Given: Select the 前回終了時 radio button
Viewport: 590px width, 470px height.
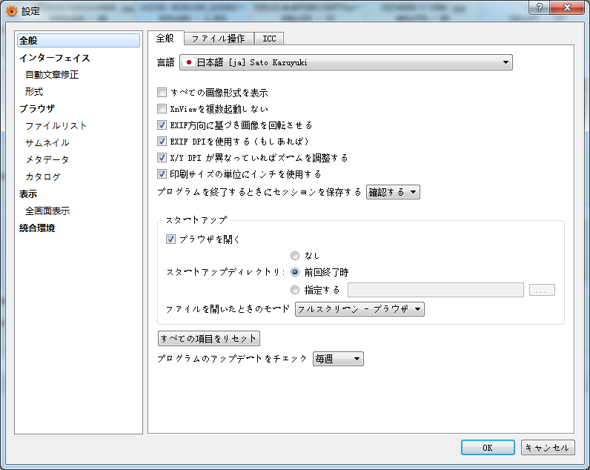Looking at the screenshot, I should 295,273.
